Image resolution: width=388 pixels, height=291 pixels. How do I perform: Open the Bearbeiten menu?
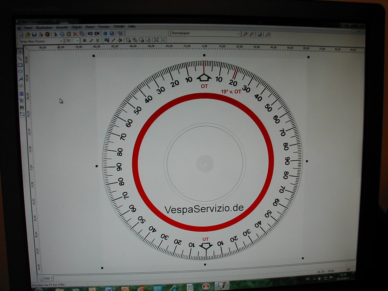pos(44,28)
